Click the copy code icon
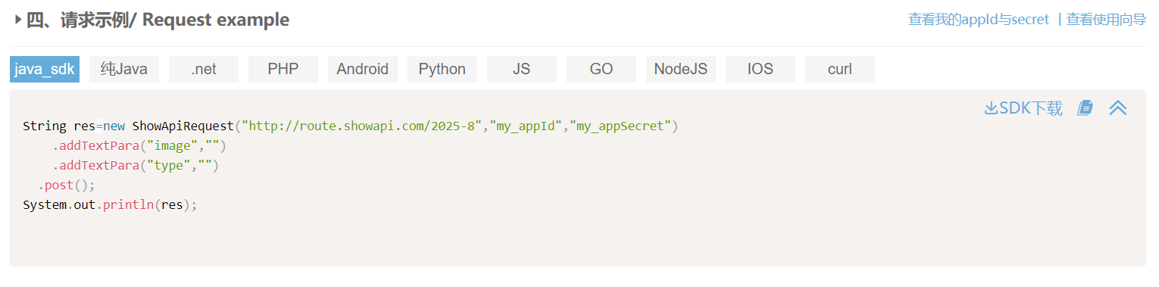1159x287 pixels. (1085, 108)
